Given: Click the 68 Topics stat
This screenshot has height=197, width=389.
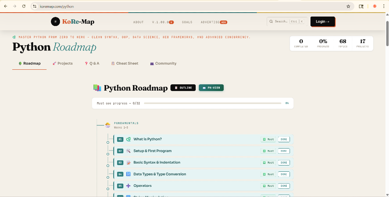Looking at the screenshot, I should point(343,43).
